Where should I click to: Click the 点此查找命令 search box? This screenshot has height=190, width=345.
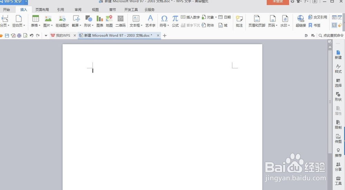click(331, 36)
